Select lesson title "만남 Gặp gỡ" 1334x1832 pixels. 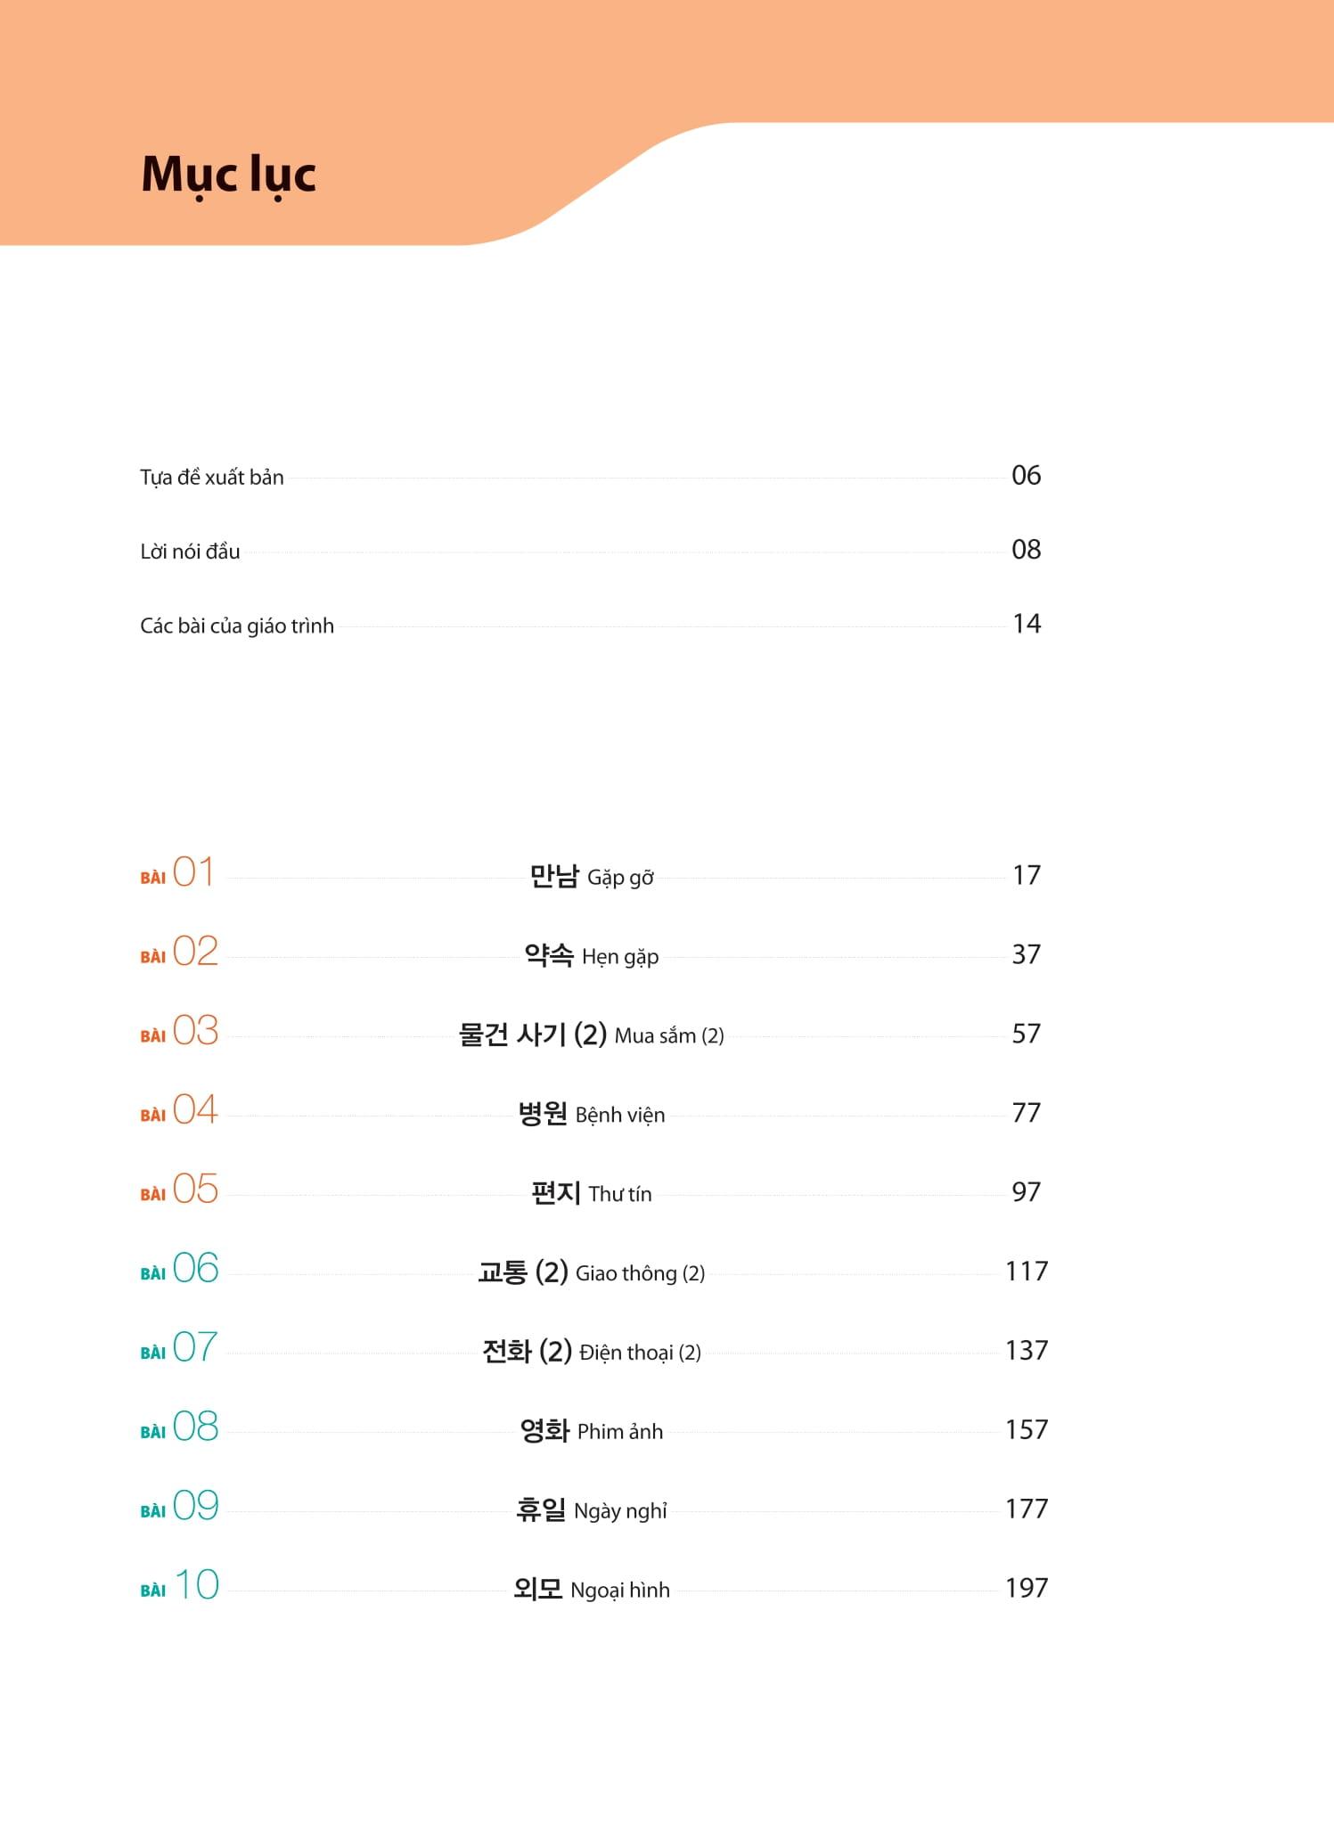[592, 877]
